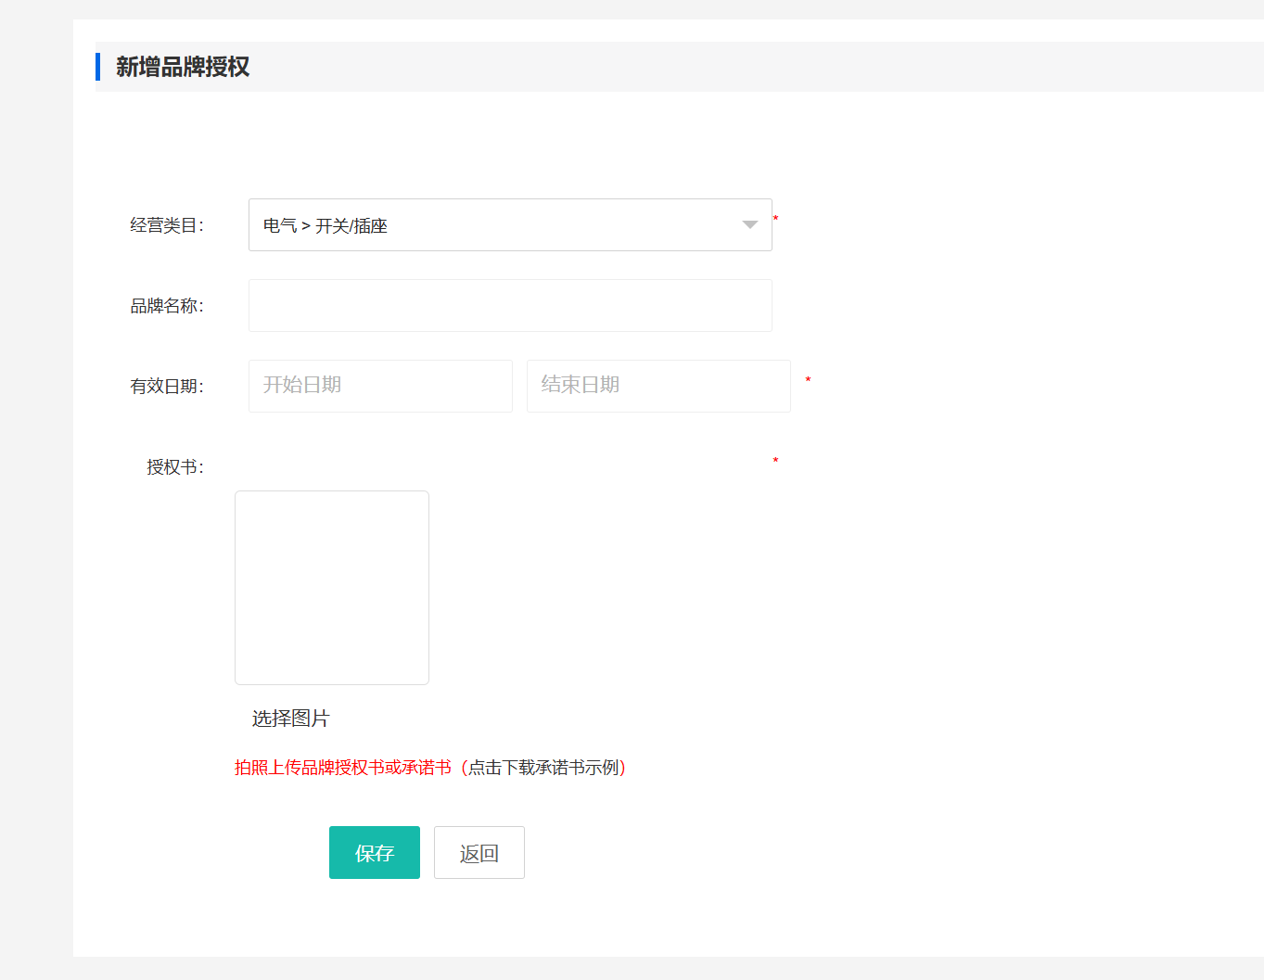Click the required asterisk in 授权书 row
Viewport: 1264px width, 980px height.
click(775, 461)
